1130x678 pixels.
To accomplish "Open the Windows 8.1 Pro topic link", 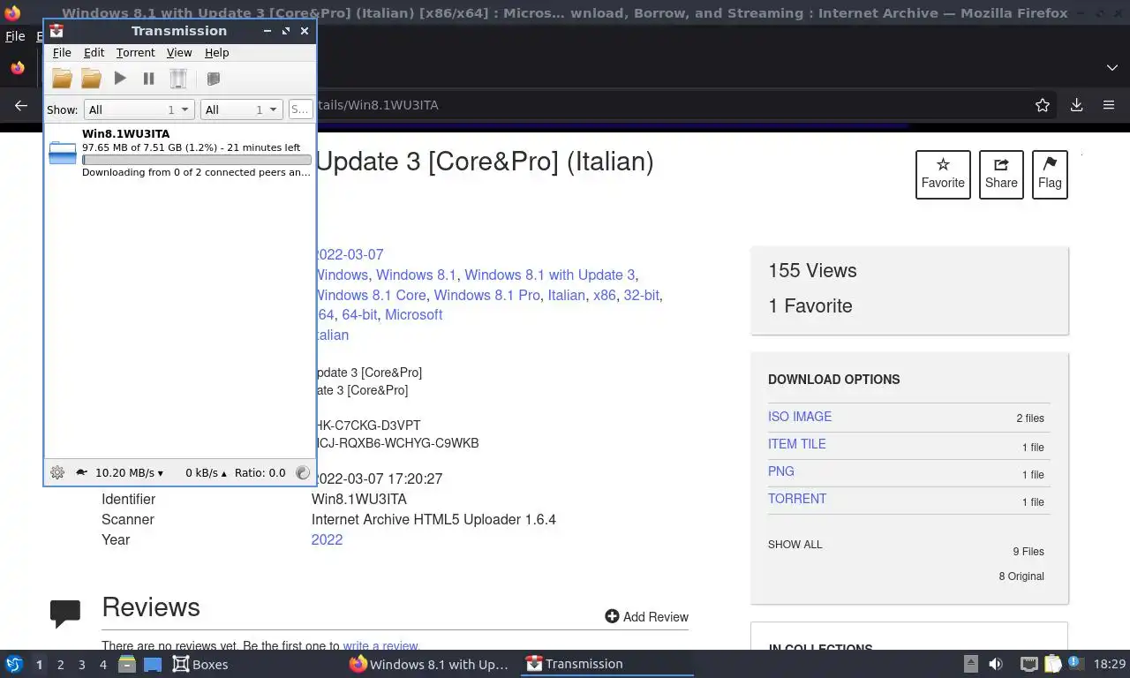I will (486, 295).
